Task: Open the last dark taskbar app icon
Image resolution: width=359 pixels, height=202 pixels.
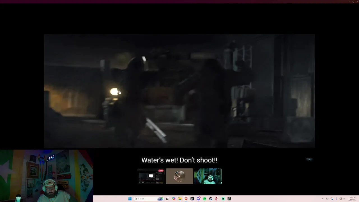Action: pyautogui.click(x=229, y=199)
